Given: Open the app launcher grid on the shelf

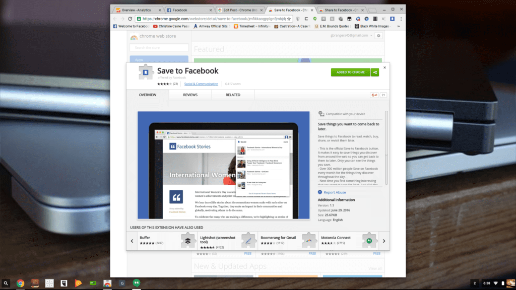Looking at the screenshot, I should pos(49,283).
